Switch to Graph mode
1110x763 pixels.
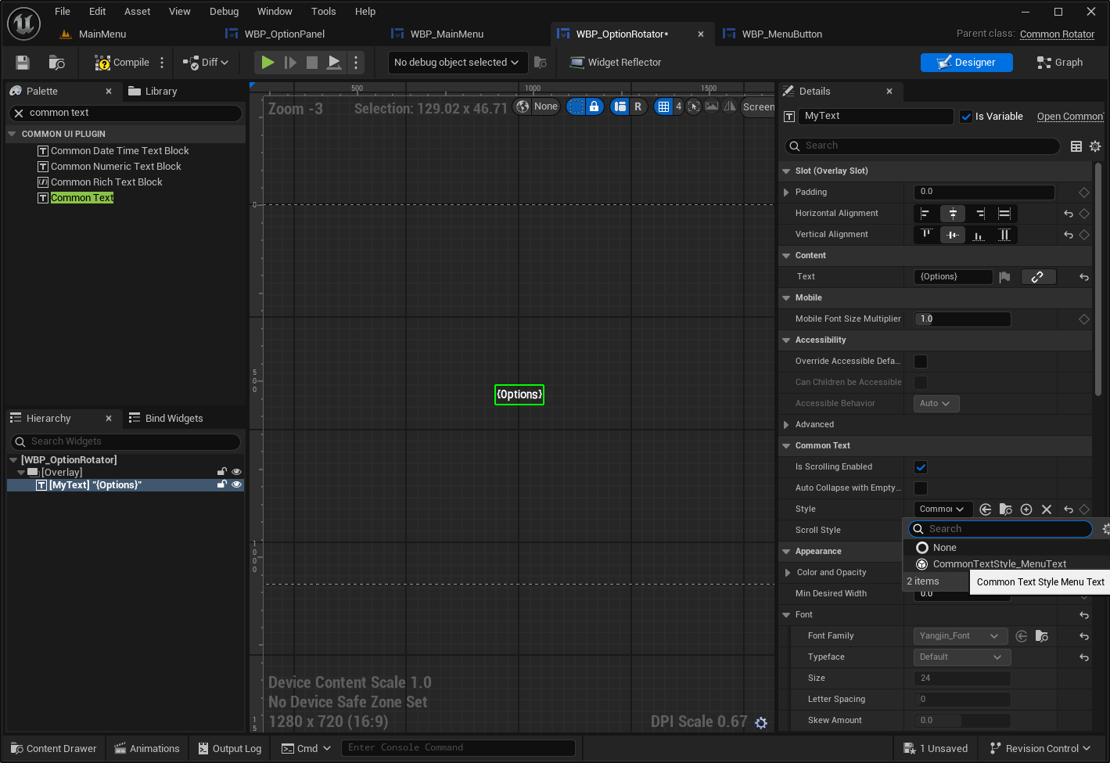click(1060, 63)
